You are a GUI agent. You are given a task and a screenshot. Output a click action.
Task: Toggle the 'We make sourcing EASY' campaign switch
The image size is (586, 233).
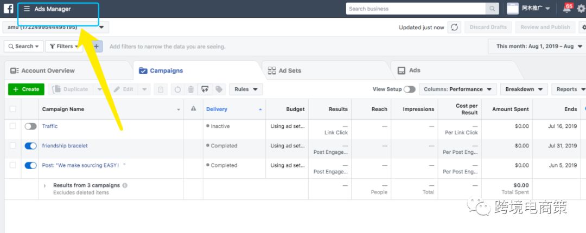(x=30, y=165)
